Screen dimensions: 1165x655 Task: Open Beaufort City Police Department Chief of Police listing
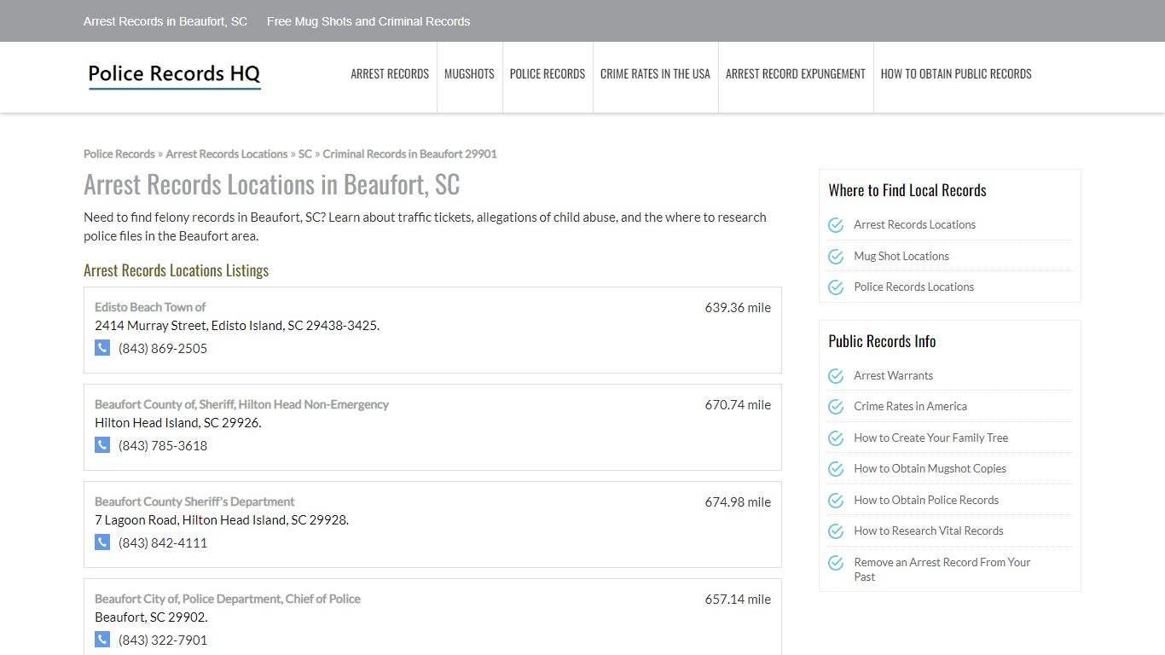pos(228,599)
